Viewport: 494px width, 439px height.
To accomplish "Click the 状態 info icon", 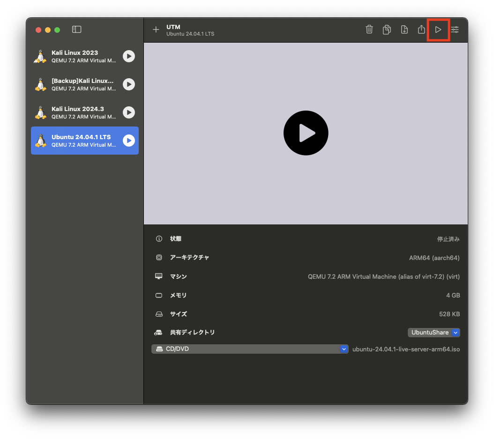I will 159,239.
